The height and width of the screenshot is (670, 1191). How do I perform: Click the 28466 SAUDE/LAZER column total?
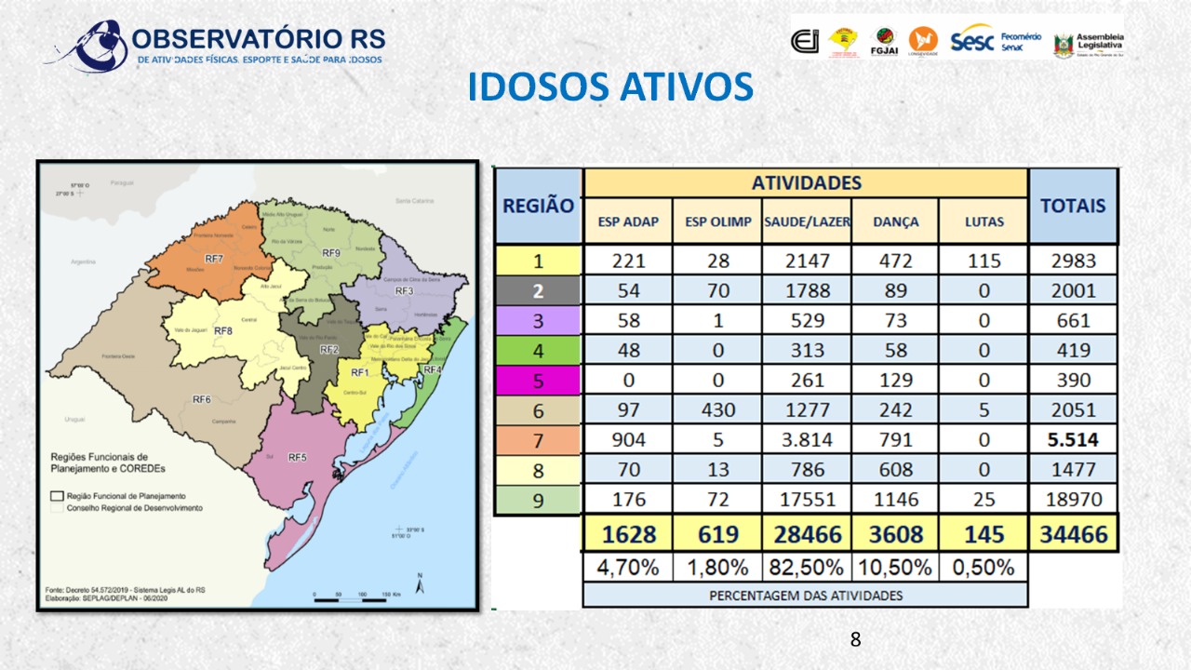tap(806, 534)
